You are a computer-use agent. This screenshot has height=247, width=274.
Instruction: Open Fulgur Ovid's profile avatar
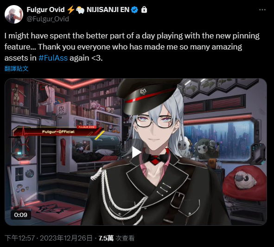coord(14,14)
